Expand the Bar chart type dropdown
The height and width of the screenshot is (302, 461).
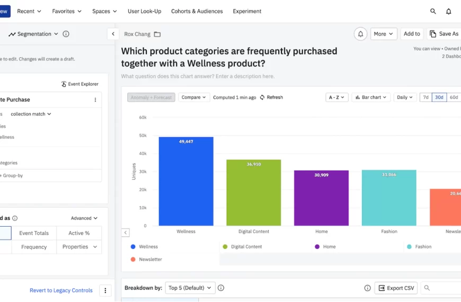[x=371, y=97]
